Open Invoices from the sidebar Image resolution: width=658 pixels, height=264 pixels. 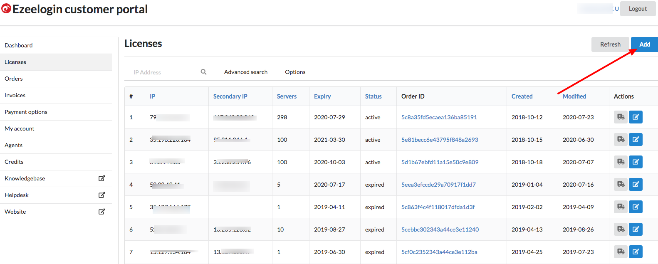tap(56, 95)
